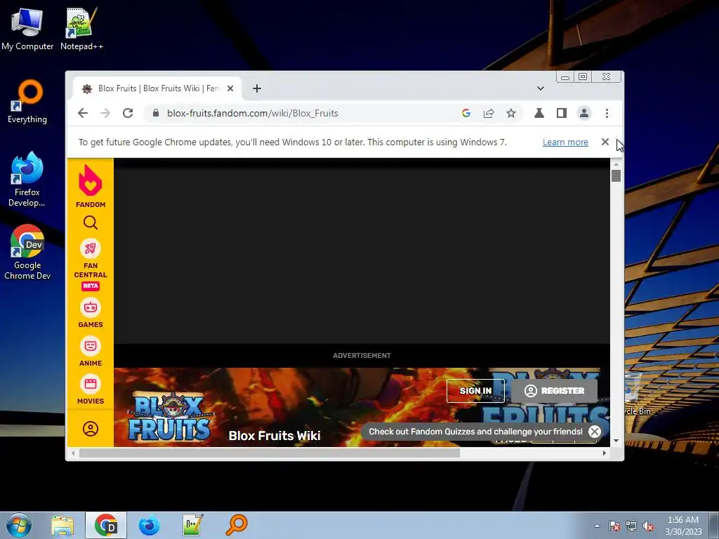Screen dimensions: 719x539
Task: Select Google Chrome Dev desktop shortcut
Action: 27,252
